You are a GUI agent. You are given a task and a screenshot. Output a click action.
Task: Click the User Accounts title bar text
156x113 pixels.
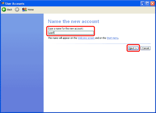click(15, 4)
